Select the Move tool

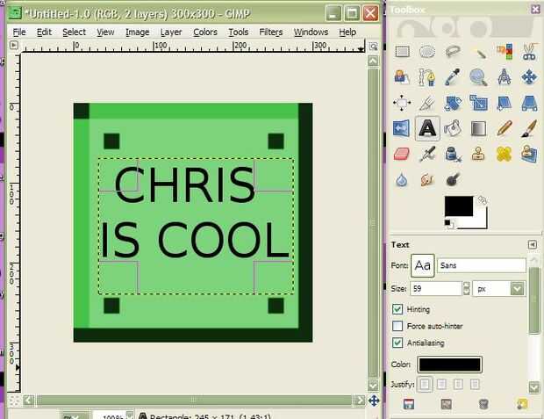529,77
